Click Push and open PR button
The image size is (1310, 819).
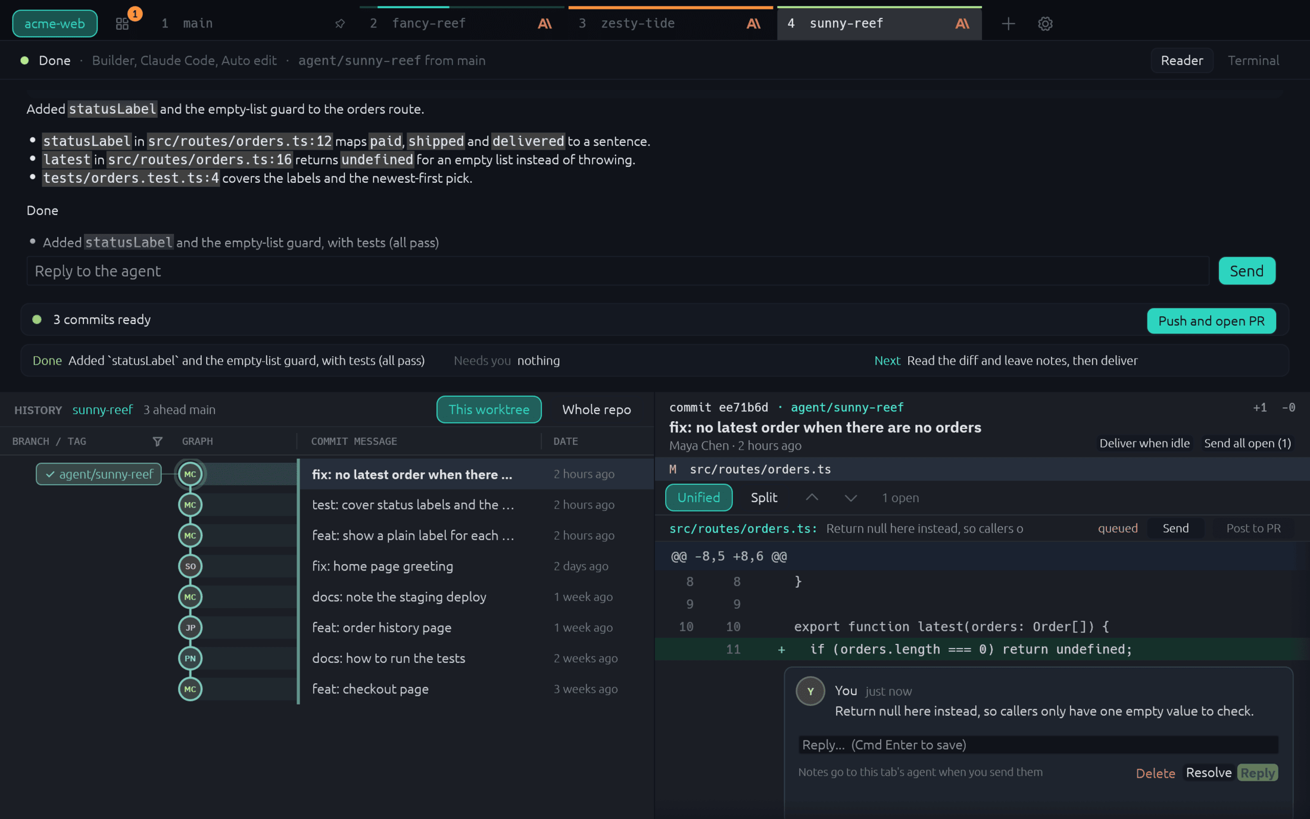coord(1211,321)
